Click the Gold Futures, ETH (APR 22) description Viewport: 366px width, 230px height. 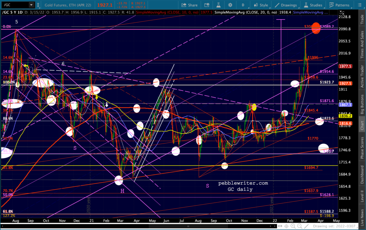coord(68,5)
